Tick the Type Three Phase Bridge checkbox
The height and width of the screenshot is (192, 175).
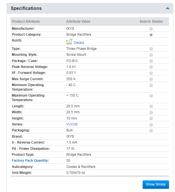click(151, 49)
